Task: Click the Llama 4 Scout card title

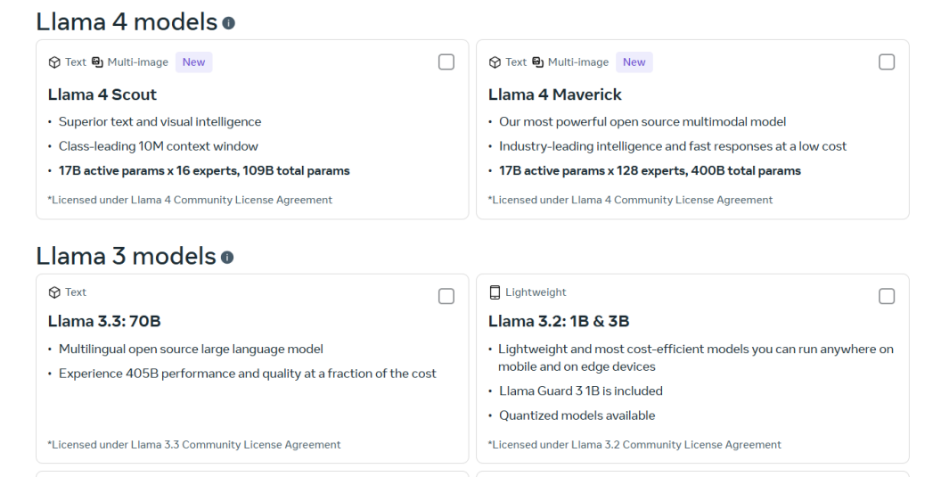Action: coord(102,95)
